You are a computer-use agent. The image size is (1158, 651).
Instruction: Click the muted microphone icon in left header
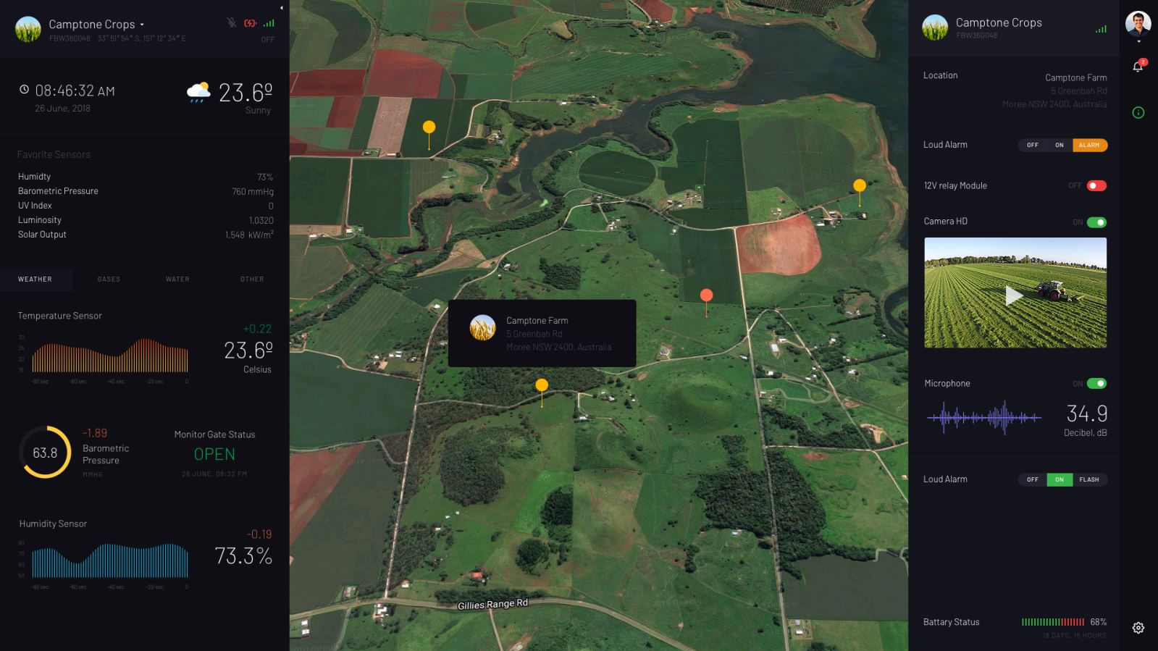(232, 22)
